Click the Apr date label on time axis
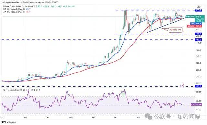 138,117
